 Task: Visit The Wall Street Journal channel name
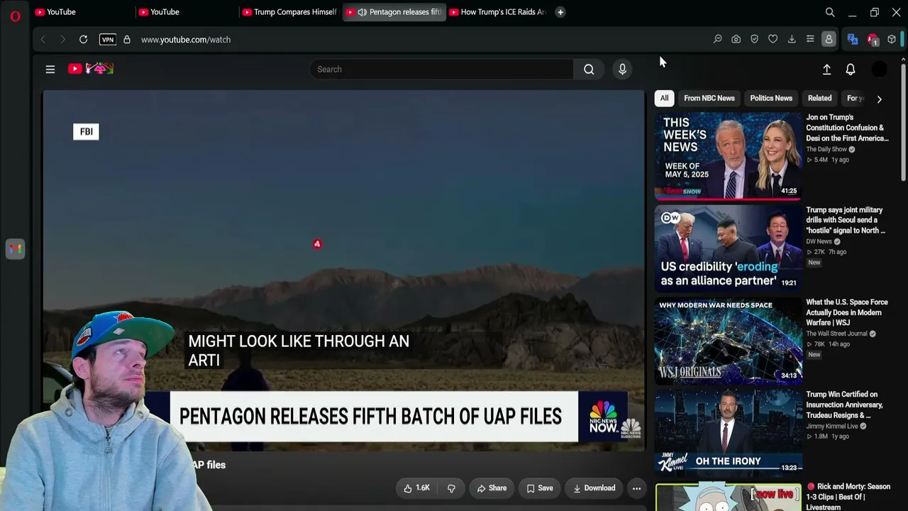click(x=836, y=334)
